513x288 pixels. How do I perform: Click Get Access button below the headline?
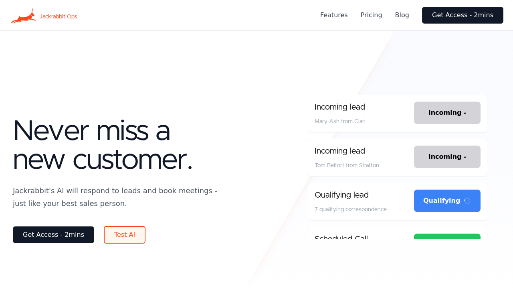[x=53, y=235]
